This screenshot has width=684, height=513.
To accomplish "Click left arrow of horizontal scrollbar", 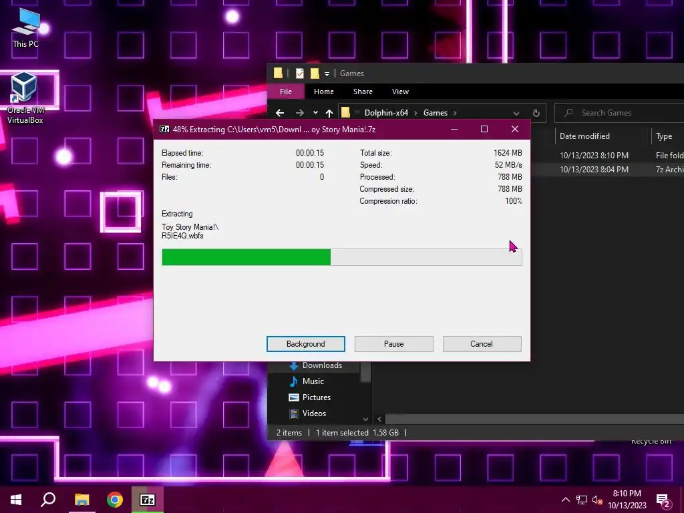I will (379, 419).
